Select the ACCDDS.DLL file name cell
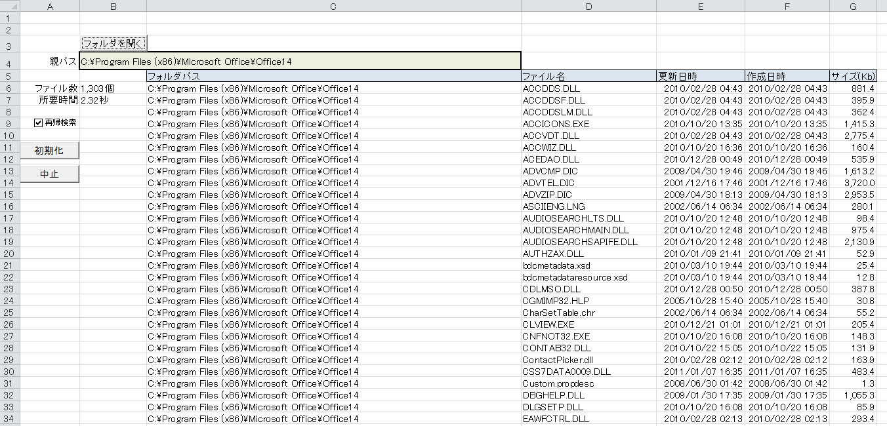This screenshot has height=426, width=887. coord(588,88)
